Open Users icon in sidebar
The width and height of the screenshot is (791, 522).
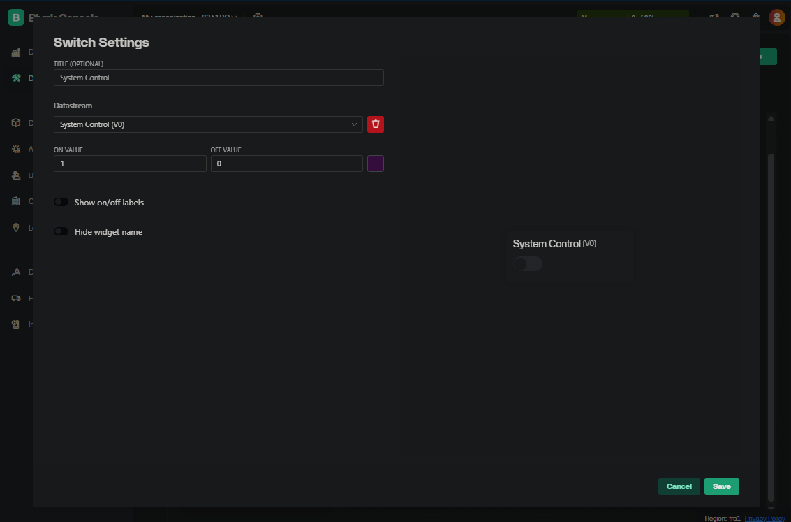point(16,175)
